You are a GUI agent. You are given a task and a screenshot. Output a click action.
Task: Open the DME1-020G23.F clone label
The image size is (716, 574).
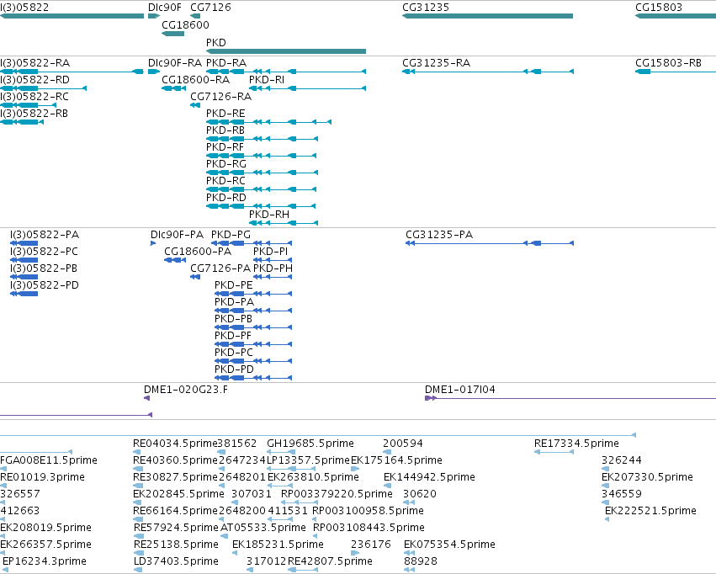[x=186, y=390]
